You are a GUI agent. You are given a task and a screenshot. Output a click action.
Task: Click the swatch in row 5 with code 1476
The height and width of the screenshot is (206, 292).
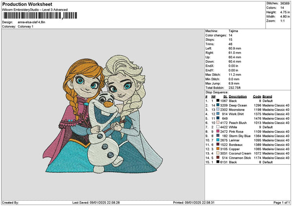click(x=218, y=118)
